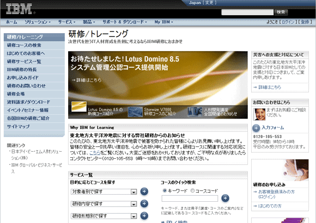Click the 研修/トレーニング sidebar header
Screen dimensions: 316x223
tap(34, 37)
